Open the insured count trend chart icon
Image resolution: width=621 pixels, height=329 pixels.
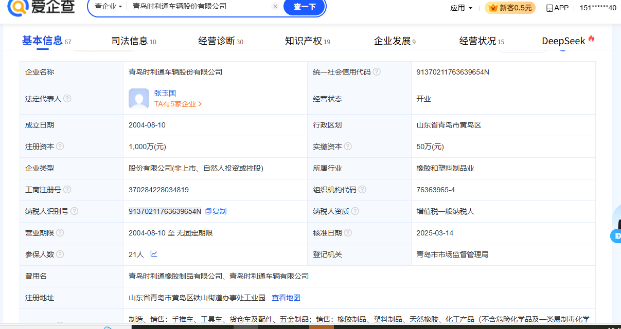[154, 253]
